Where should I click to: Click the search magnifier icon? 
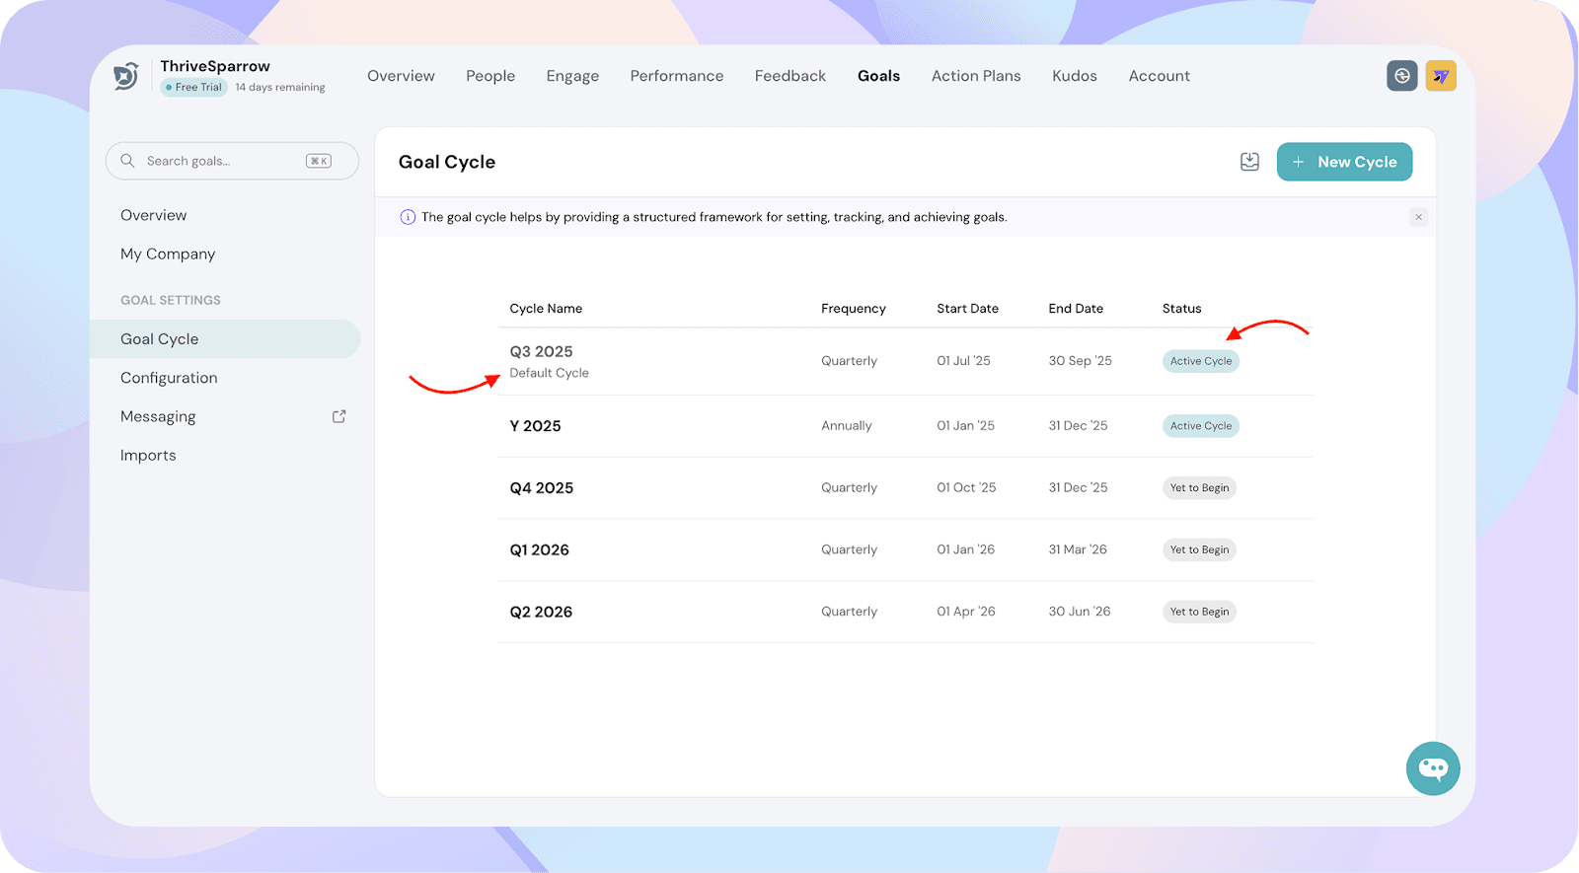127,161
